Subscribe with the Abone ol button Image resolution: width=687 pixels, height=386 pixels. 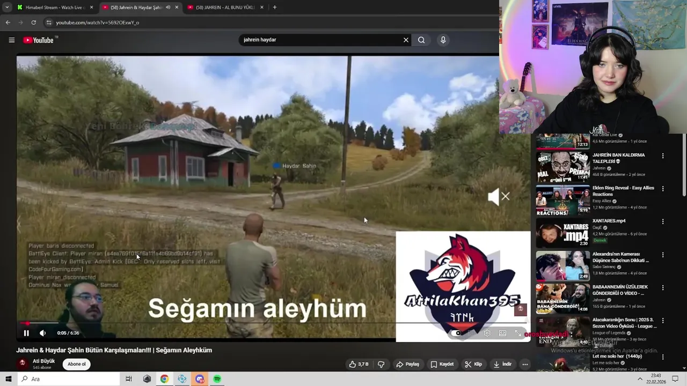[76, 364]
